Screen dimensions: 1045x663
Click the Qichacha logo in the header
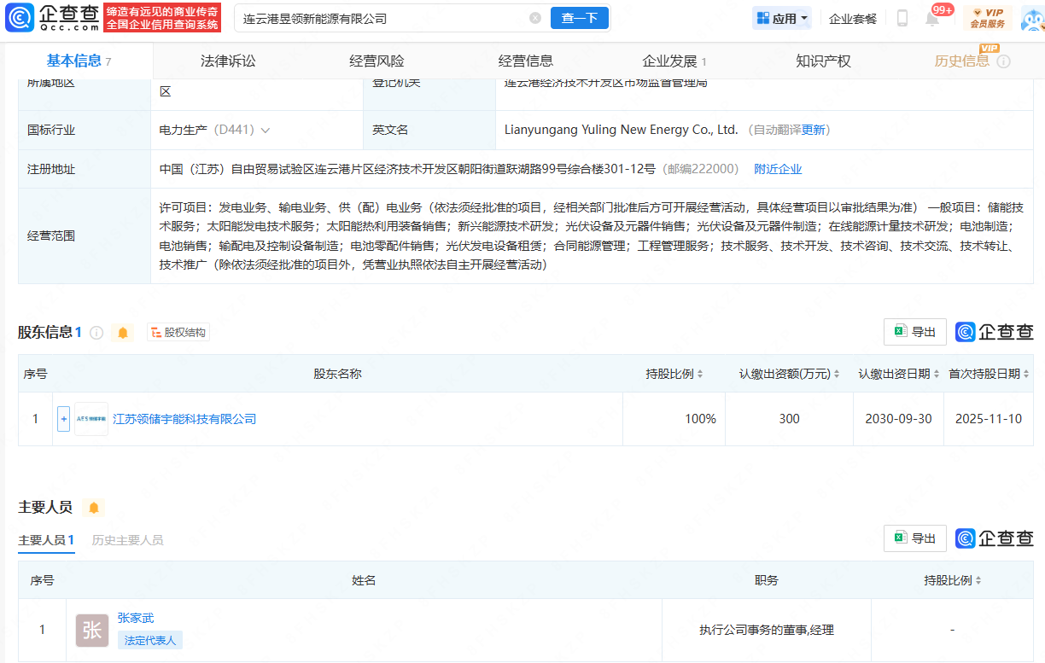coord(53,18)
